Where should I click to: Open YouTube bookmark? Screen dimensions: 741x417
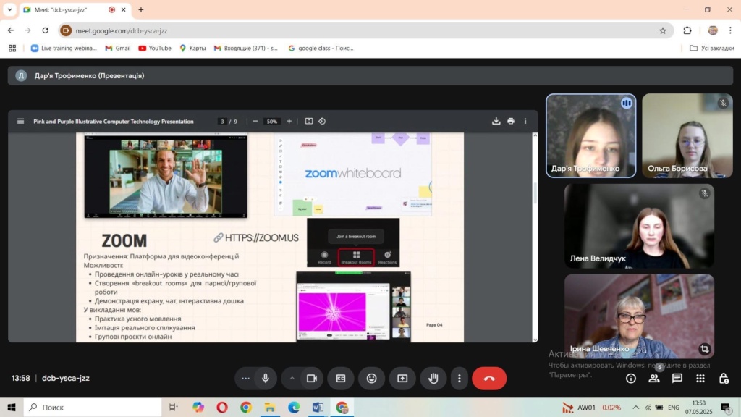[x=155, y=49]
